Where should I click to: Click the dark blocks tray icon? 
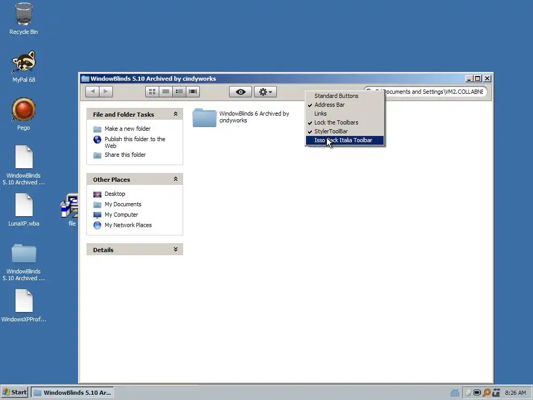(x=496, y=393)
